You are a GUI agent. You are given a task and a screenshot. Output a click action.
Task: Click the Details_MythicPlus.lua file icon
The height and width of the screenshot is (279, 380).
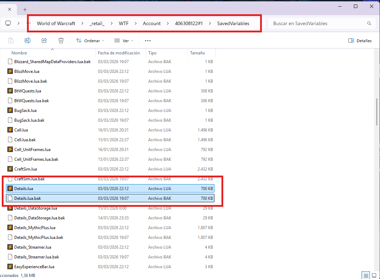(x=10, y=228)
